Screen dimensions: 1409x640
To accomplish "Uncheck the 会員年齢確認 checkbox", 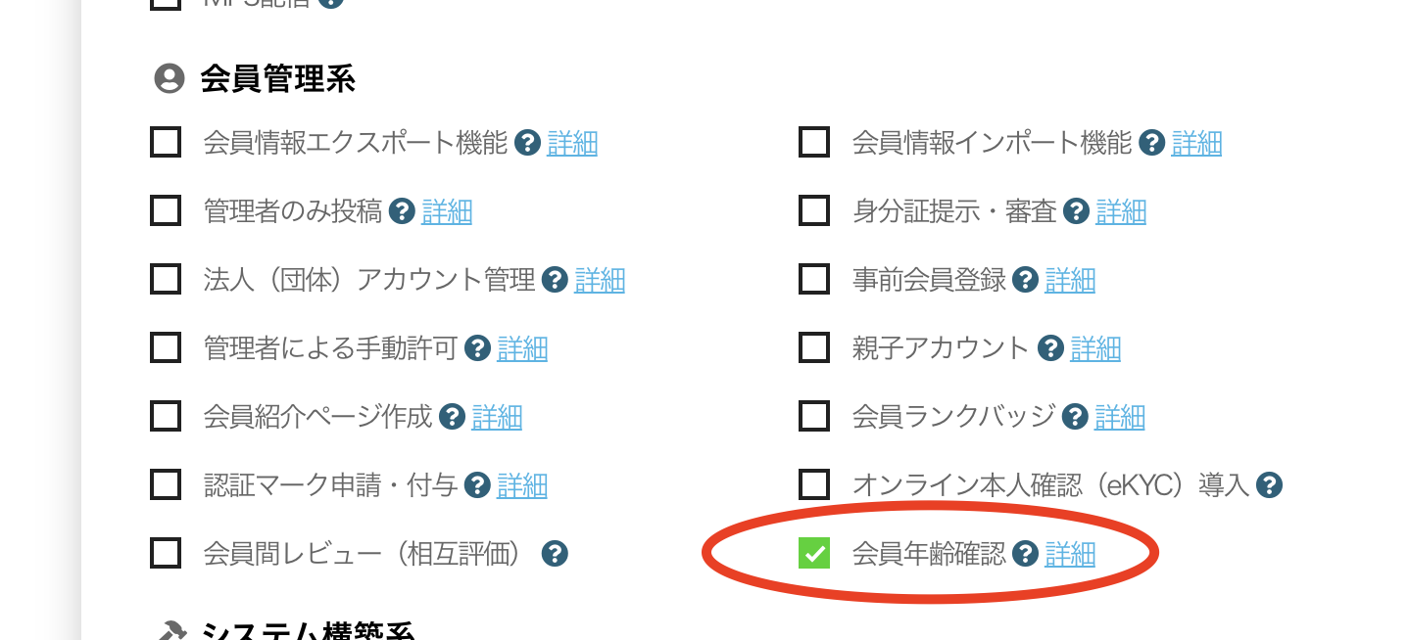I will (x=812, y=553).
